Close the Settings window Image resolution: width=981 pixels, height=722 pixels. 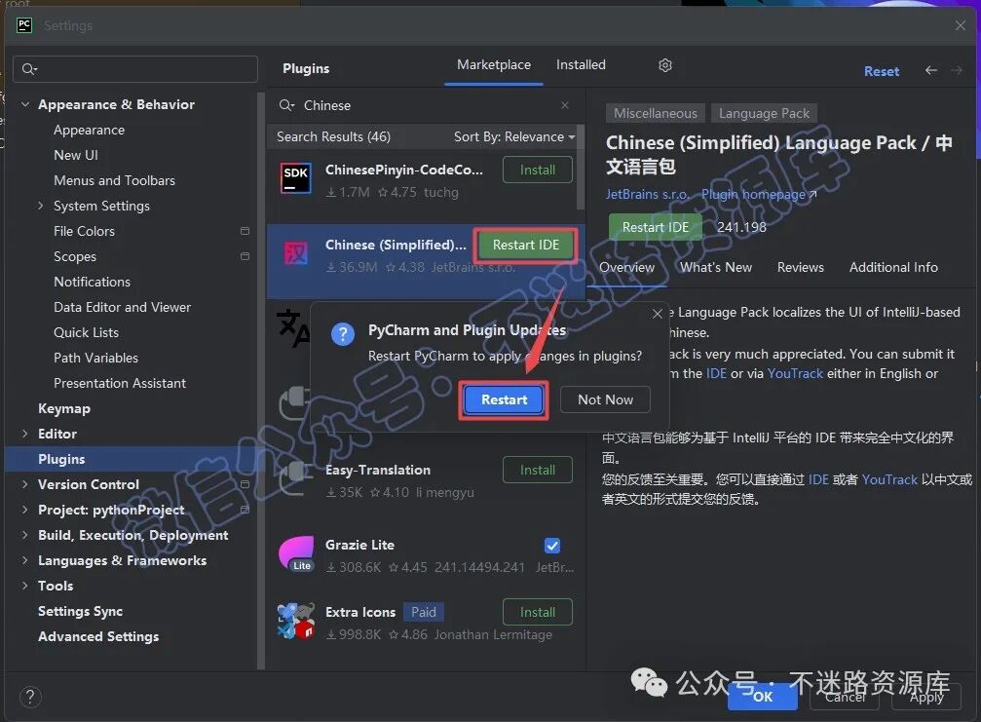pyautogui.click(x=961, y=25)
